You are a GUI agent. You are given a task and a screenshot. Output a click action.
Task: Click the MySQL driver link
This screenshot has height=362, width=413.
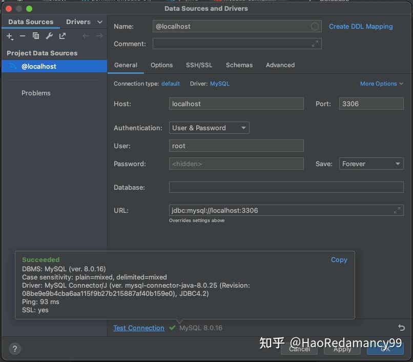220,84
